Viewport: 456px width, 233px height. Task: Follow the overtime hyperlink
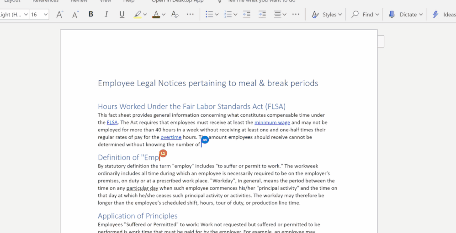pos(171,137)
